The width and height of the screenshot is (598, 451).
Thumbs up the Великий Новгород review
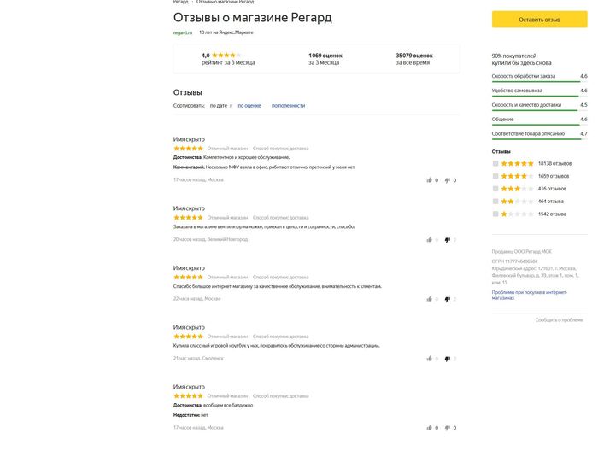tap(429, 240)
